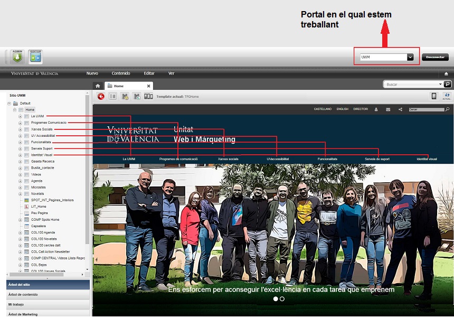This screenshot has width=454, height=318.
Task: Click the home icon tab
Action: [98, 86]
